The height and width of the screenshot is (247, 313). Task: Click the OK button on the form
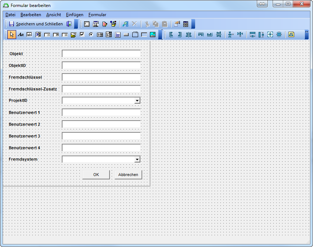[x=96, y=175]
